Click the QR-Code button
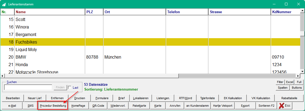This screenshot has height=111, width=305. tap(98, 106)
